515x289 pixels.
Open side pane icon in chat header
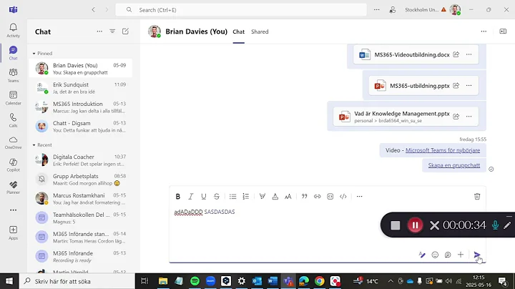tap(503, 31)
